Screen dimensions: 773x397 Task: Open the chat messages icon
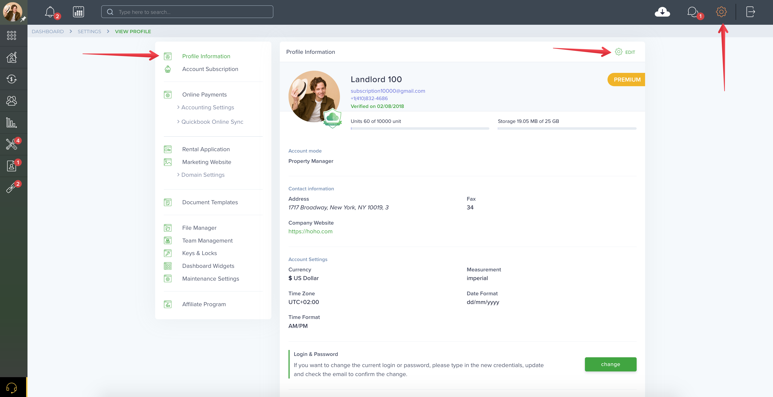[x=693, y=12]
